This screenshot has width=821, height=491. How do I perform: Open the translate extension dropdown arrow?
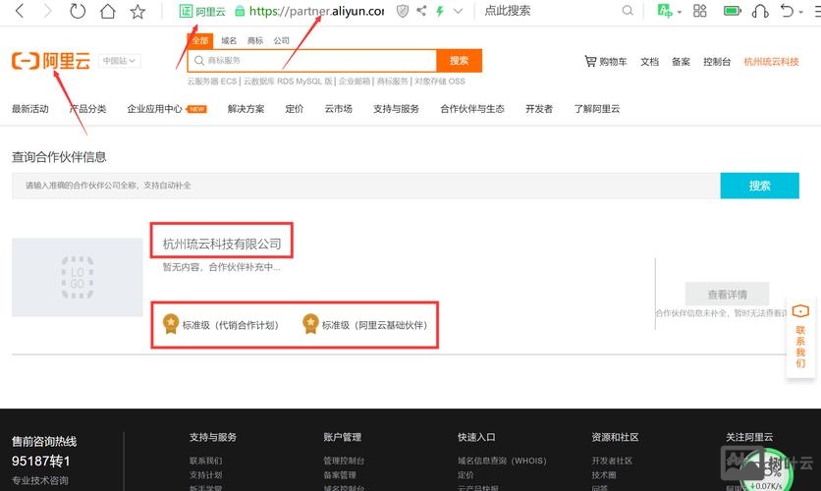click(x=680, y=12)
